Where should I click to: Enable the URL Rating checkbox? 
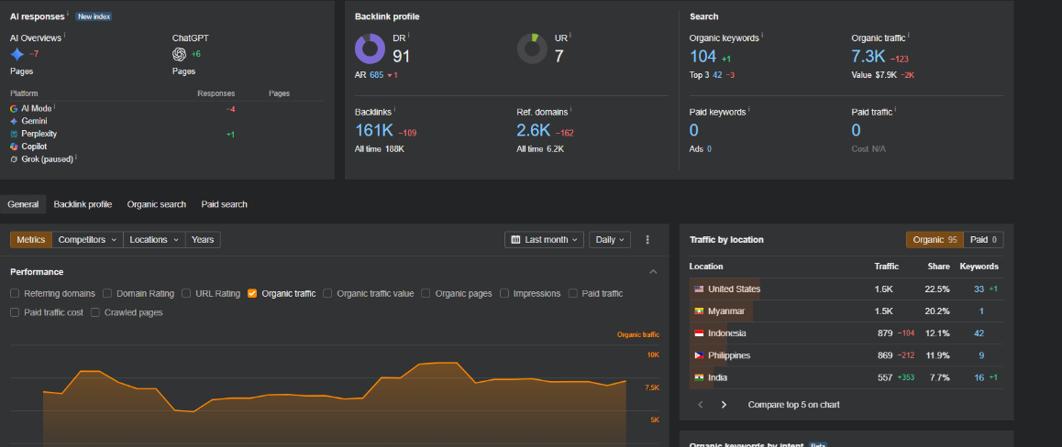click(186, 293)
